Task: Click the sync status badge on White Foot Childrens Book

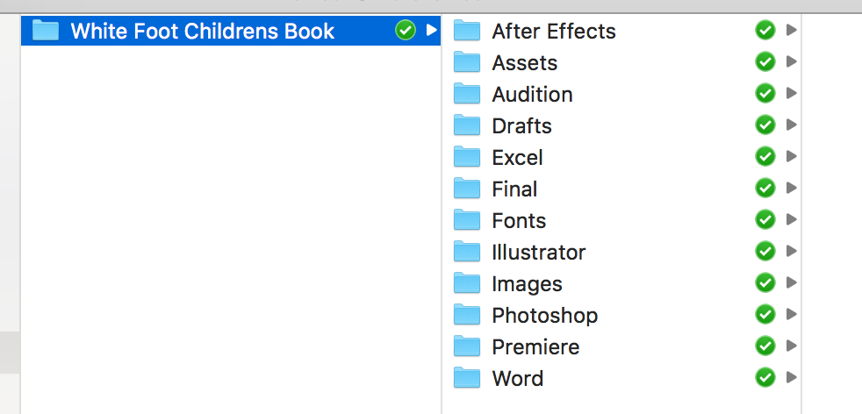Action: (x=406, y=30)
